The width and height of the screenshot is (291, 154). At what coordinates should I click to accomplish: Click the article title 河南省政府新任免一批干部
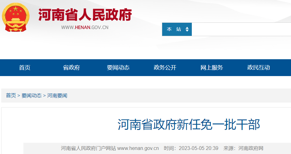pos(189,124)
